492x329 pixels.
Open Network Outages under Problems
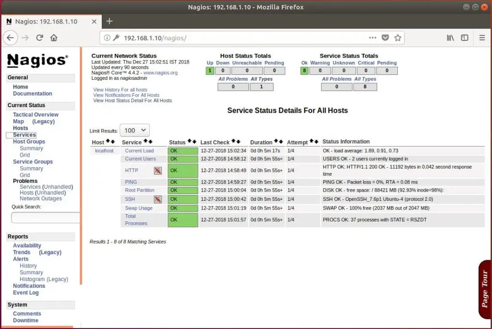(x=41, y=198)
